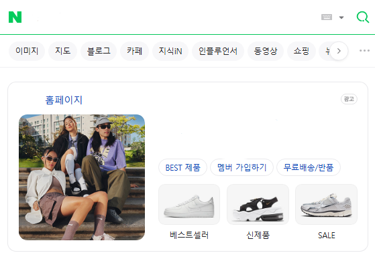Select the 지식iN tab
Screen dimensions: 375x259
(x=170, y=51)
